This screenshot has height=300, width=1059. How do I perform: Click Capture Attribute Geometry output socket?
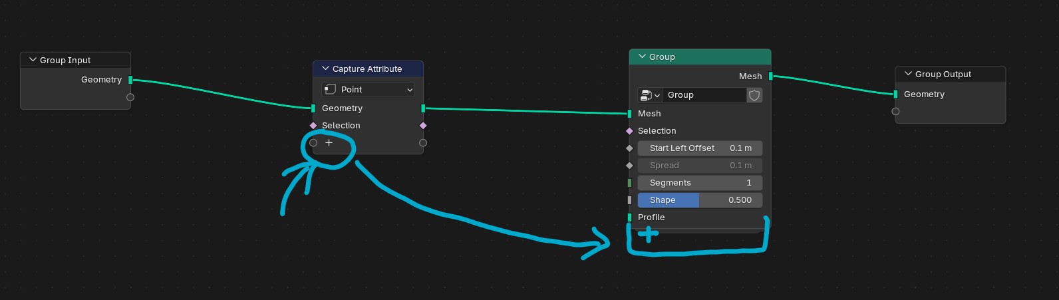coord(423,108)
